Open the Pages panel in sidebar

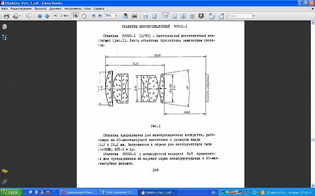5,27
